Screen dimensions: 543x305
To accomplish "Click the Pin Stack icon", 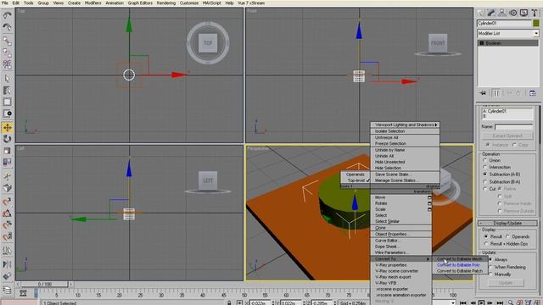I will 483,93.
